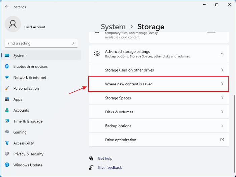Click the Give feedback link
236x177 pixels.
click(x=110, y=168)
